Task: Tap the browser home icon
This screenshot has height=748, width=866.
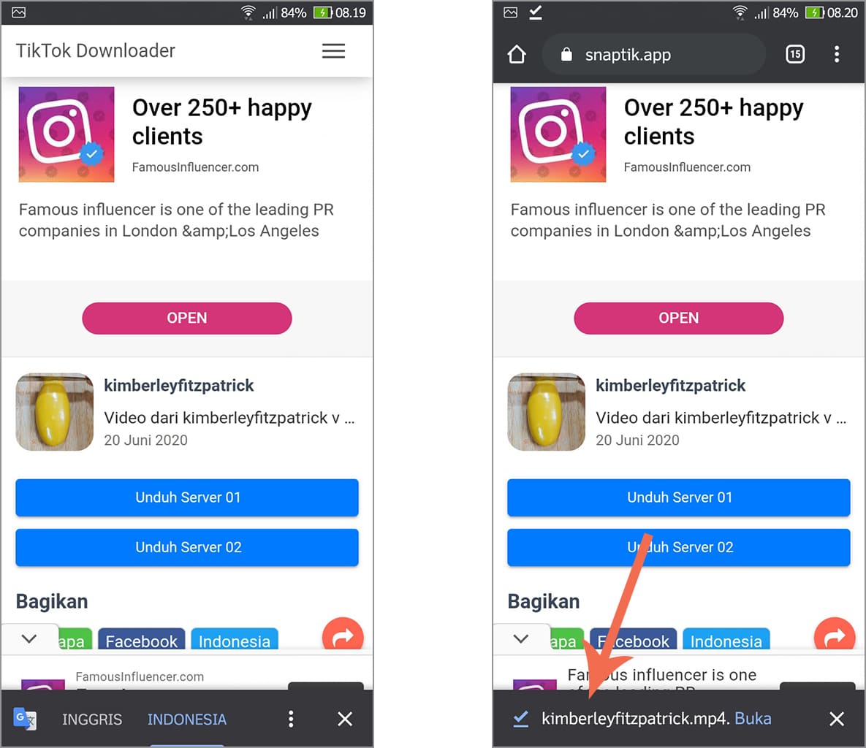Action: coord(517,54)
